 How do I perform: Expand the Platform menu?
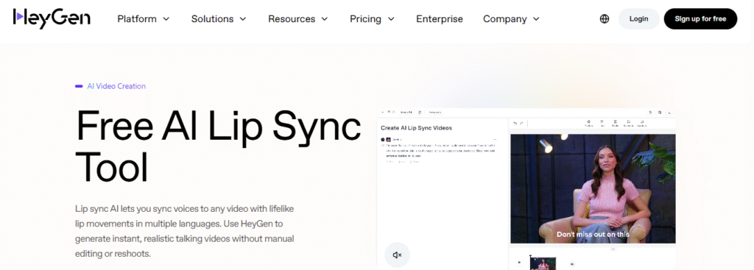[x=144, y=19]
